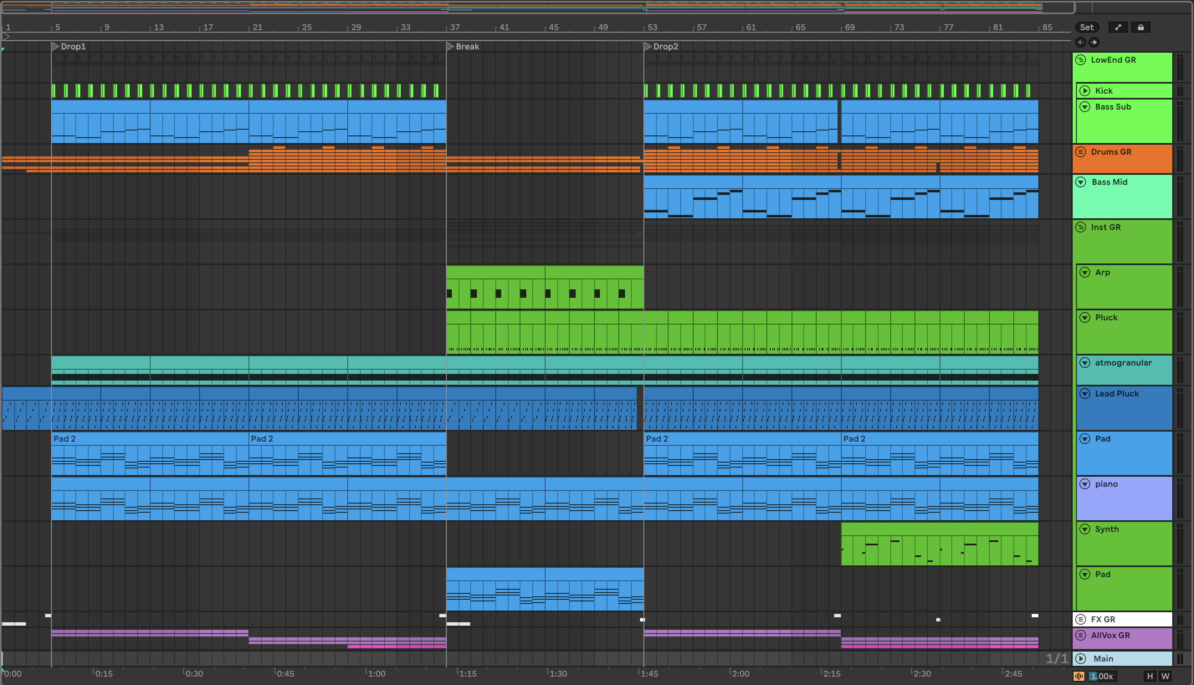Image resolution: width=1194 pixels, height=685 pixels.
Task: Unfold the Kick track
Action: point(1085,91)
